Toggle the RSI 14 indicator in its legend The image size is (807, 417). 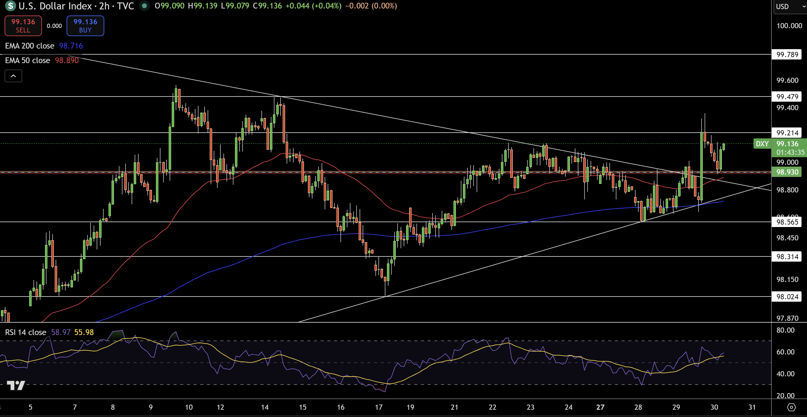pyautogui.click(x=25, y=333)
